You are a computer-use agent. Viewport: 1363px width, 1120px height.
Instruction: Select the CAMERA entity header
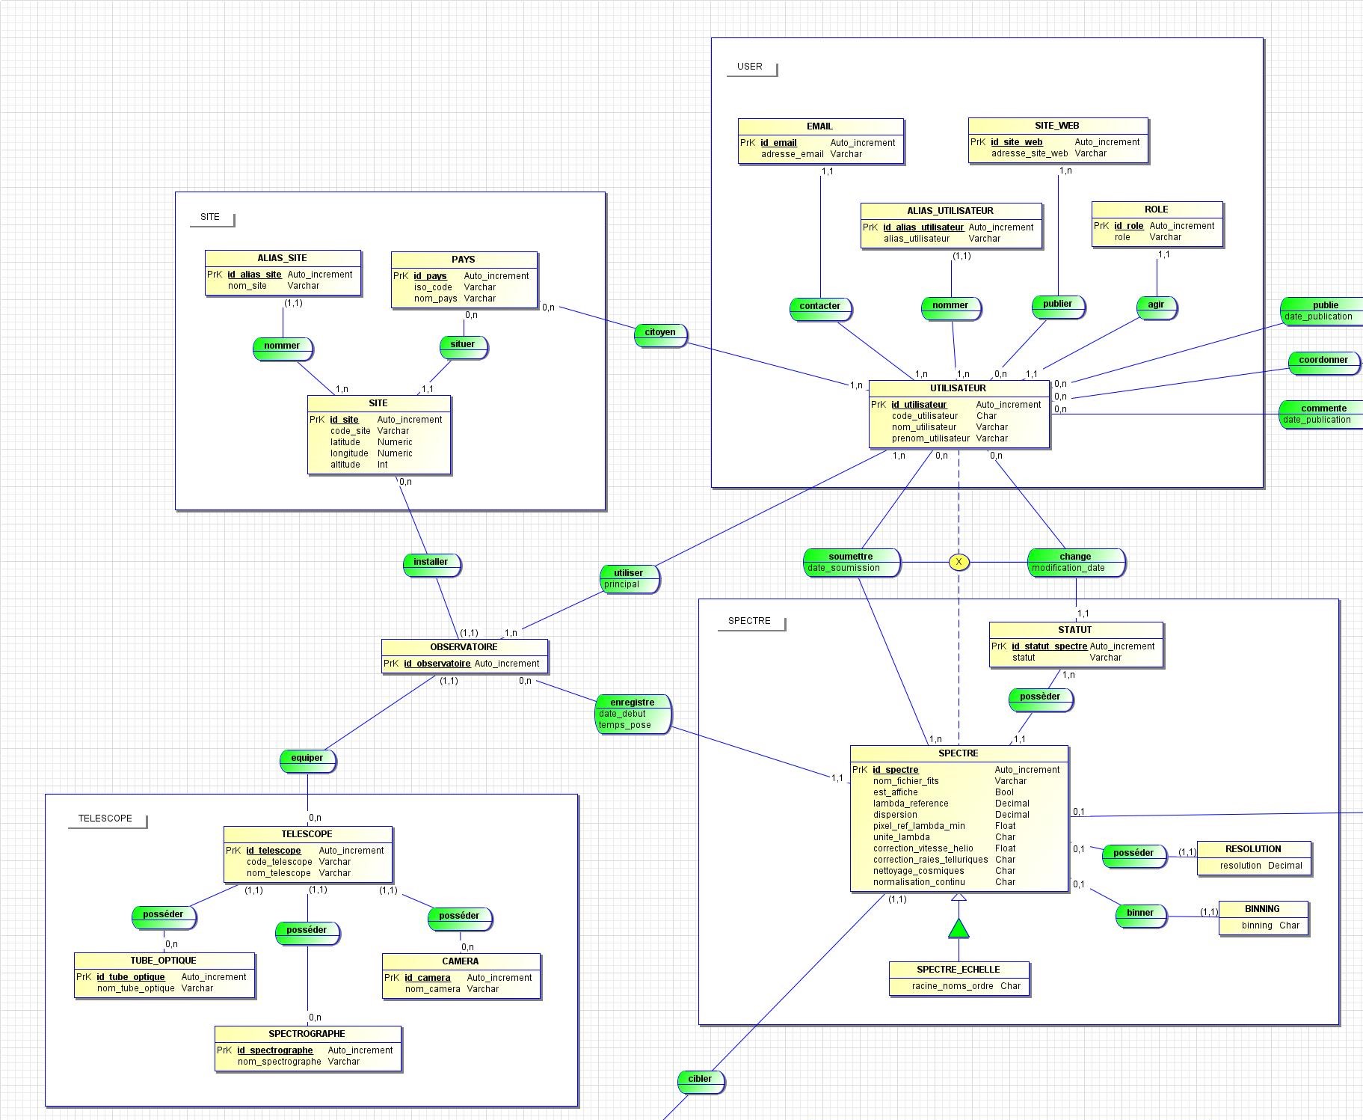pyautogui.click(x=461, y=961)
